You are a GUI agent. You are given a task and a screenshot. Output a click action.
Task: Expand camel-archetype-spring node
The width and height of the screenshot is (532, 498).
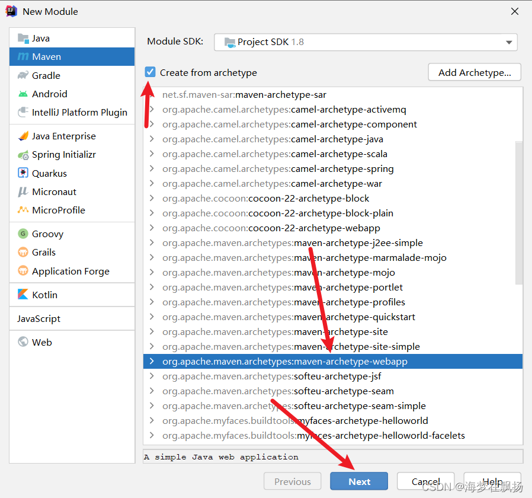[152, 169]
